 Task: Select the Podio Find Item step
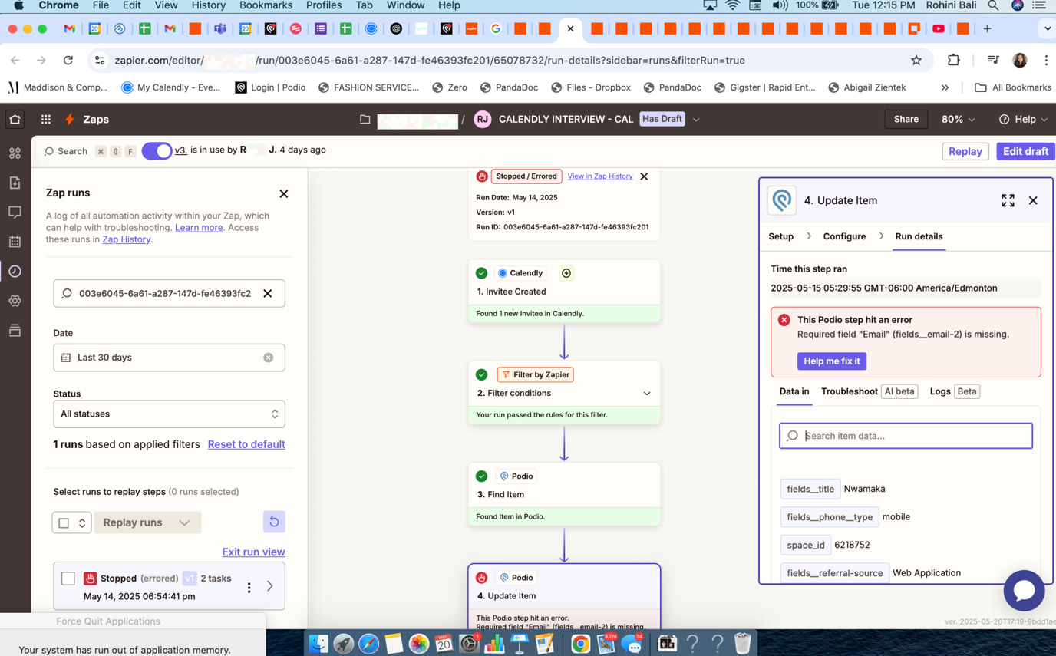(564, 493)
